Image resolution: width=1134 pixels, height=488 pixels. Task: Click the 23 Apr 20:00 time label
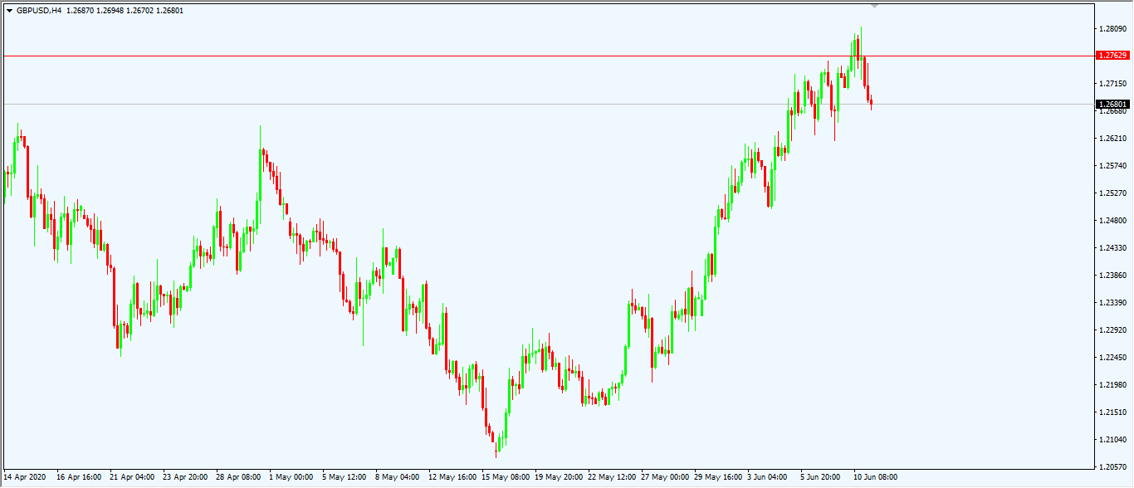pyautogui.click(x=185, y=477)
